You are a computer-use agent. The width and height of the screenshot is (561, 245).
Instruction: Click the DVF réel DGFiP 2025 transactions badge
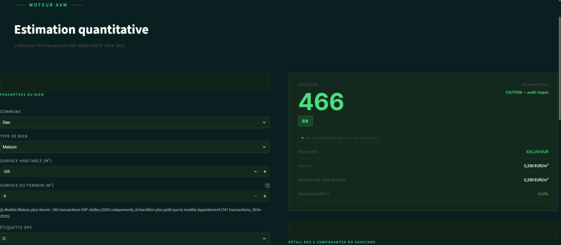pyautogui.click(x=339, y=138)
